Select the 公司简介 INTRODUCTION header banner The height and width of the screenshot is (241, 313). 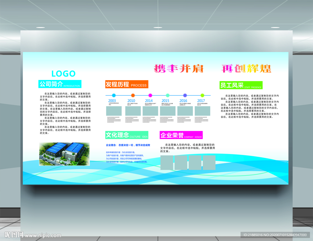(60, 84)
